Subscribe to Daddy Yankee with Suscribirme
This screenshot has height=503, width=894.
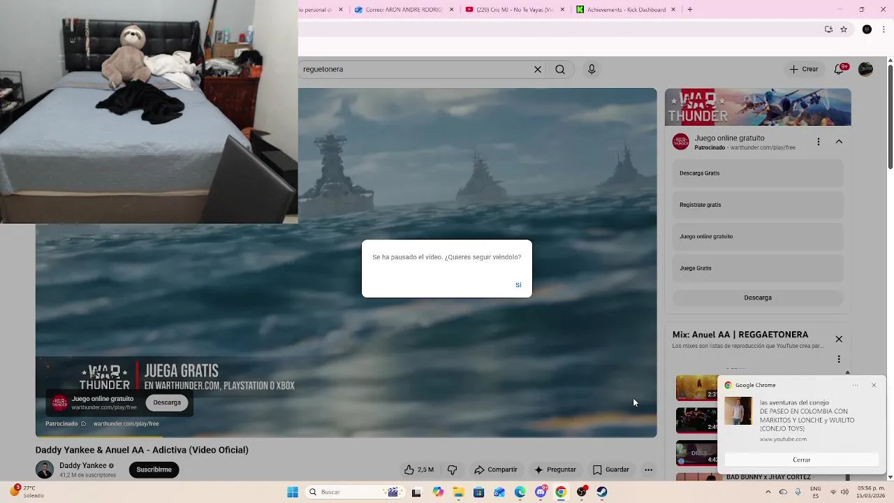click(154, 469)
